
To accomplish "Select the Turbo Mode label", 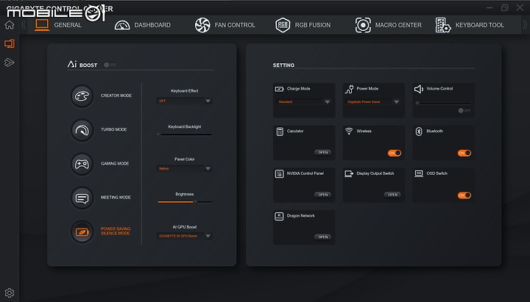I will click(113, 129).
